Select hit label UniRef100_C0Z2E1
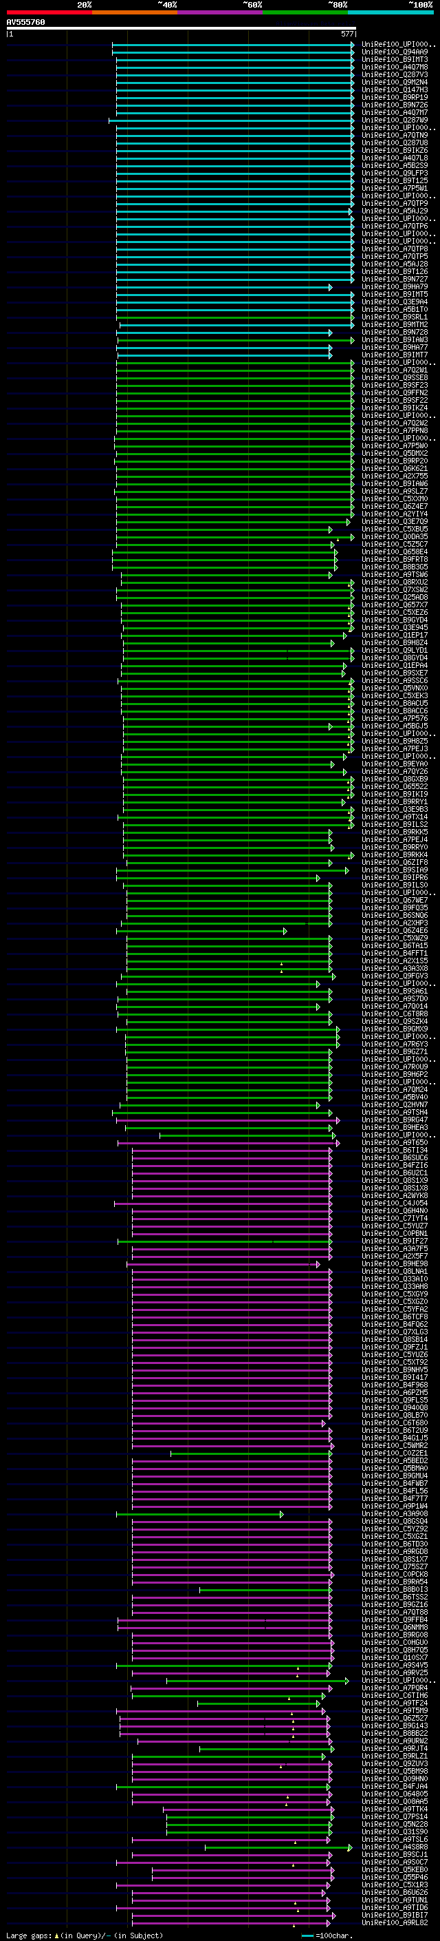 (x=395, y=1453)
